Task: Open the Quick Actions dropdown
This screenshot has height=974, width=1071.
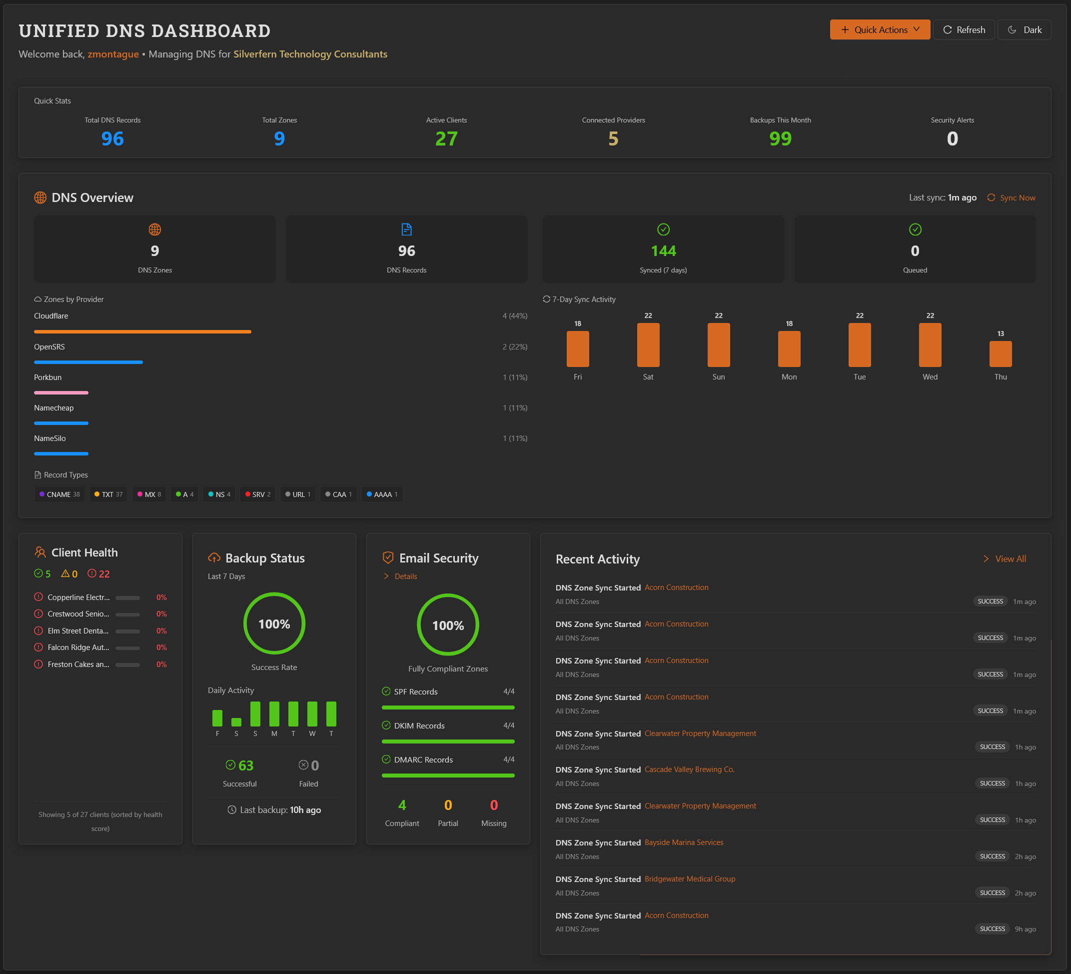Action: point(879,30)
